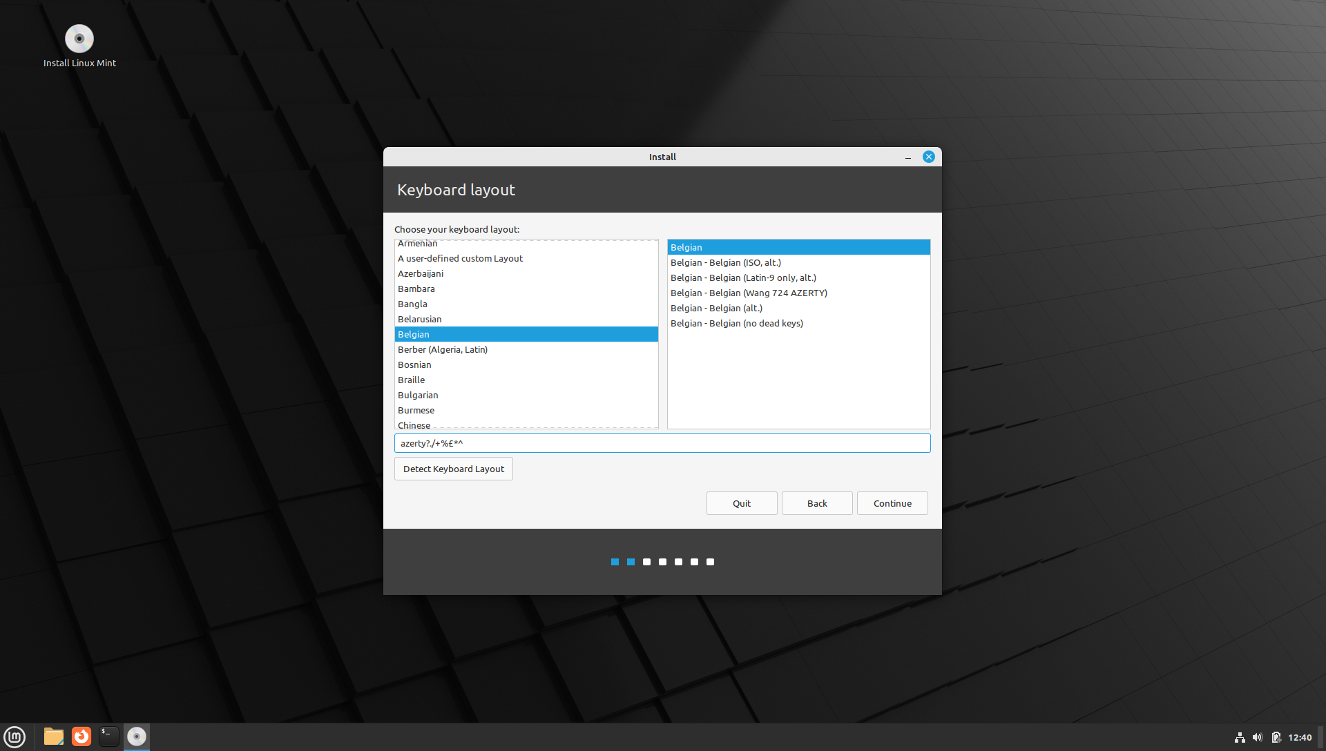Launch the Files manager from the taskbar
Image resolution: width=1326 pixels, height=751 pixels.
[53, 737]
